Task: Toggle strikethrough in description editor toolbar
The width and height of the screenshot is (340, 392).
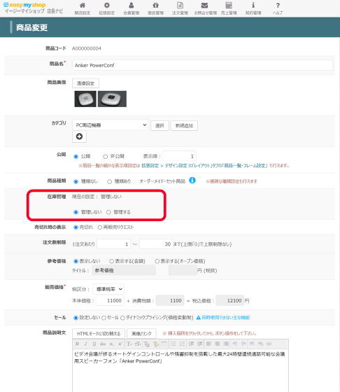Action: click(x=103, y=344)
